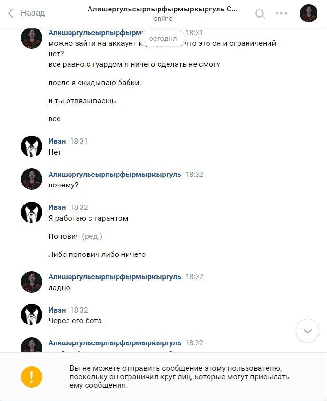Click the 'сегодня' date badge

(163, 39)
